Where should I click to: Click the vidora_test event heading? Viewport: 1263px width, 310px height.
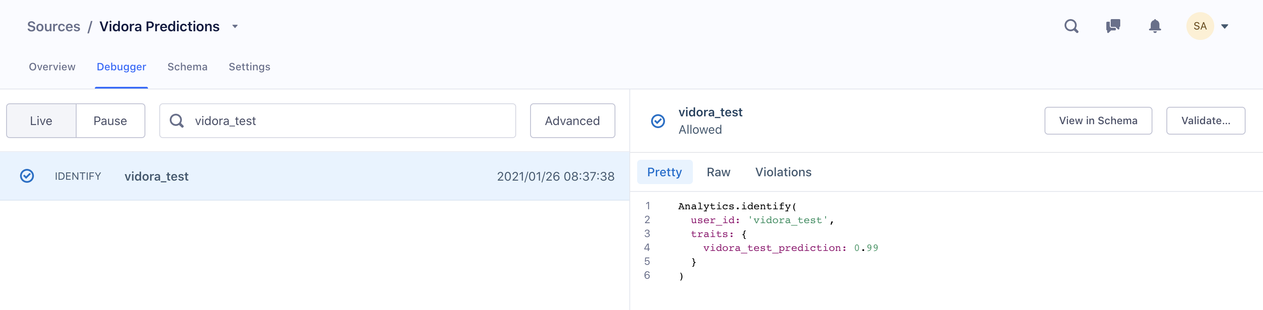710,112
